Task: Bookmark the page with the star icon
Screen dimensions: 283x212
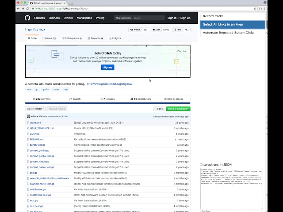Action: coord(255,8)
